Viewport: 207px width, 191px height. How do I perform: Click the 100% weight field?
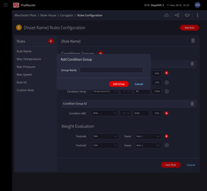coord(157,91)
